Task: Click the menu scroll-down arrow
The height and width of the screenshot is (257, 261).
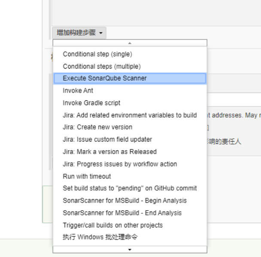Action: (130, 249)
